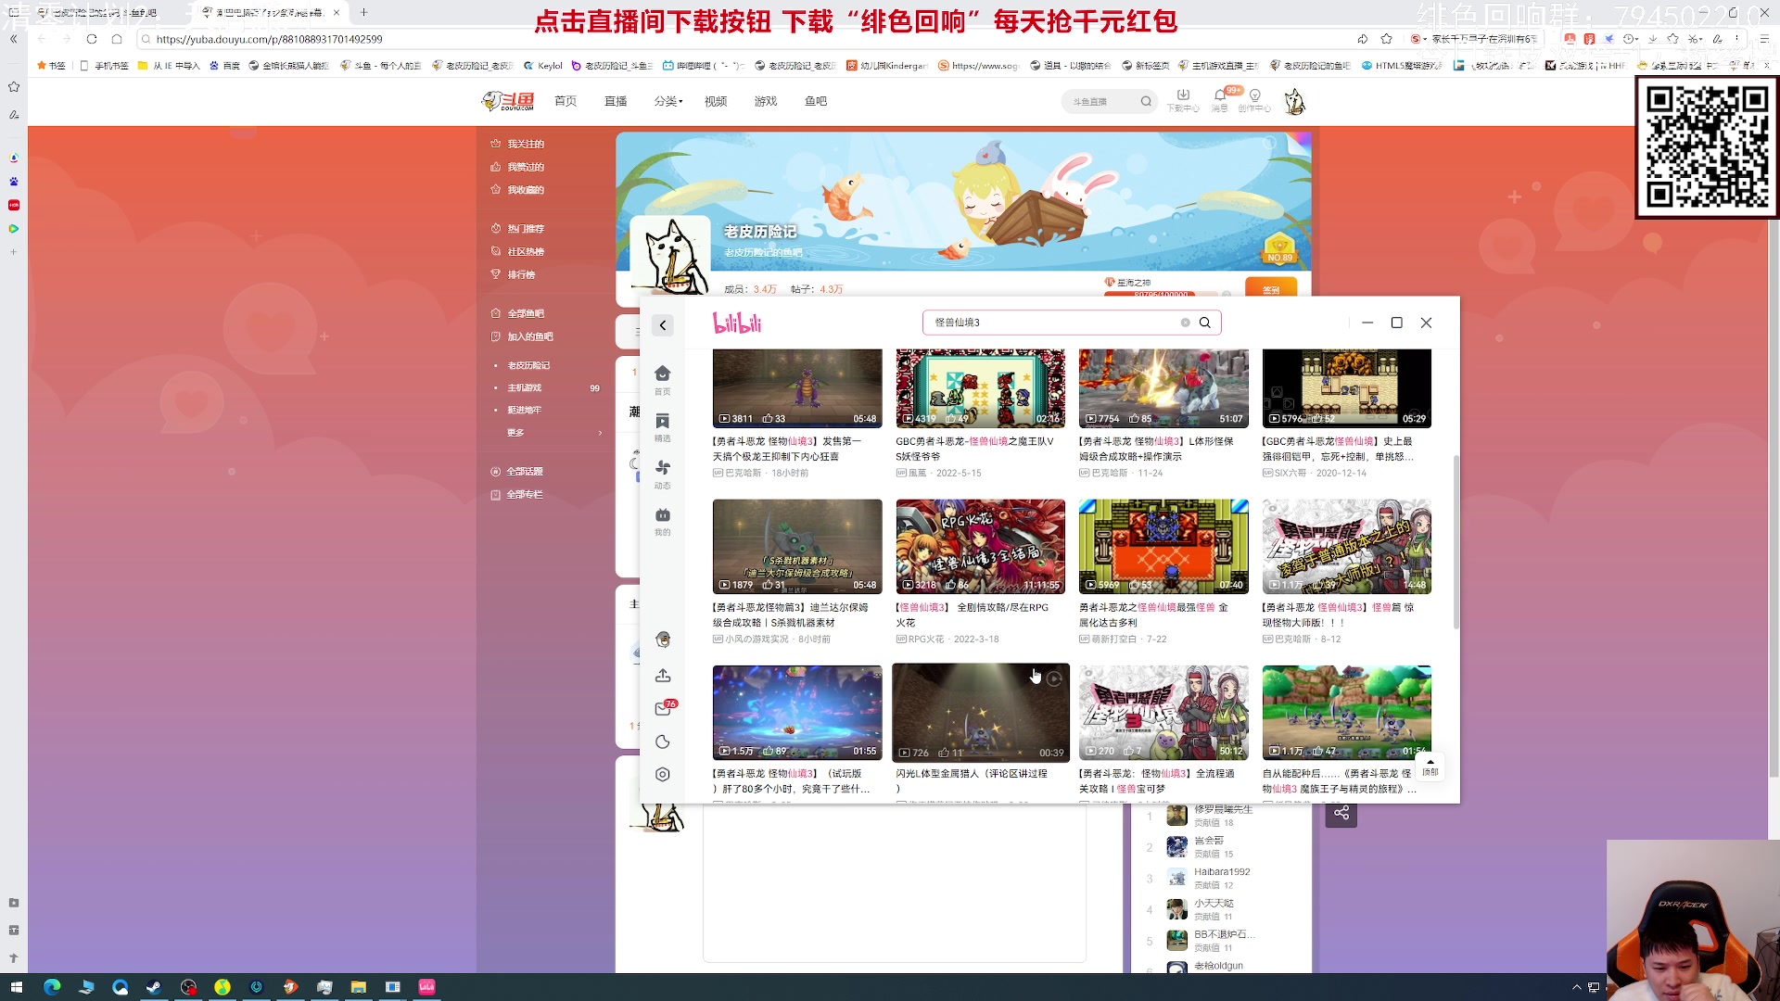Open Douyu 视频 nav item

[x=716, y=101]
